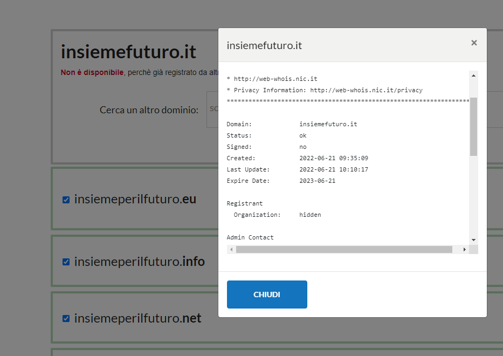Select the insiemeperilfuturo.info domain label
This screenshot has width=503, height=356.
139,262
